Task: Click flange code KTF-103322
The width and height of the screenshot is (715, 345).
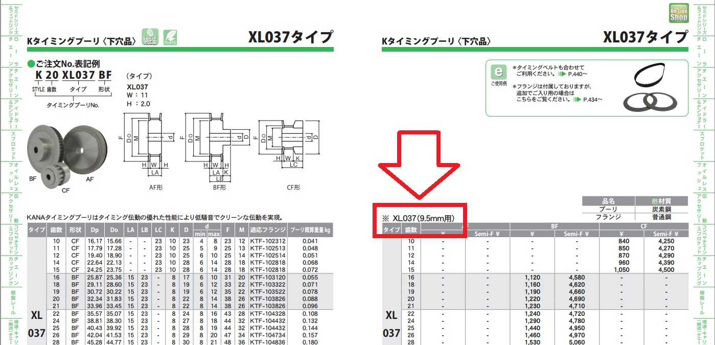Action: pyautogui.click(x=268, y=284)
